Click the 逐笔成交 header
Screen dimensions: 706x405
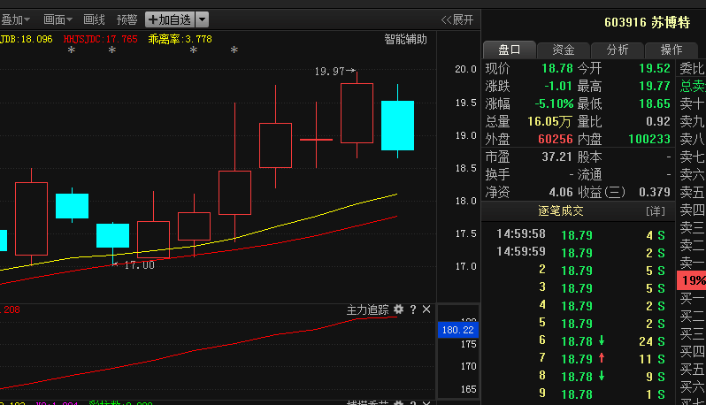(x=561, y=211)
